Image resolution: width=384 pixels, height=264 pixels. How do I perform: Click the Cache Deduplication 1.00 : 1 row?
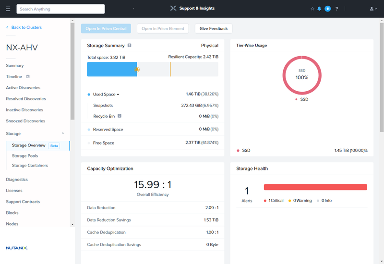(153, 232)
